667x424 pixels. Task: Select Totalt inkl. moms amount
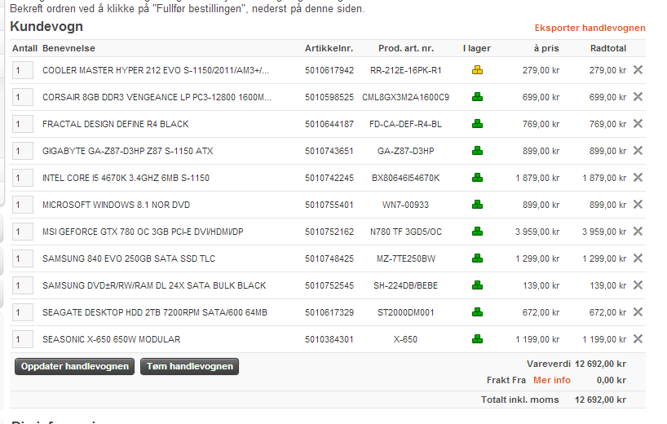click(x=600, y=400)
